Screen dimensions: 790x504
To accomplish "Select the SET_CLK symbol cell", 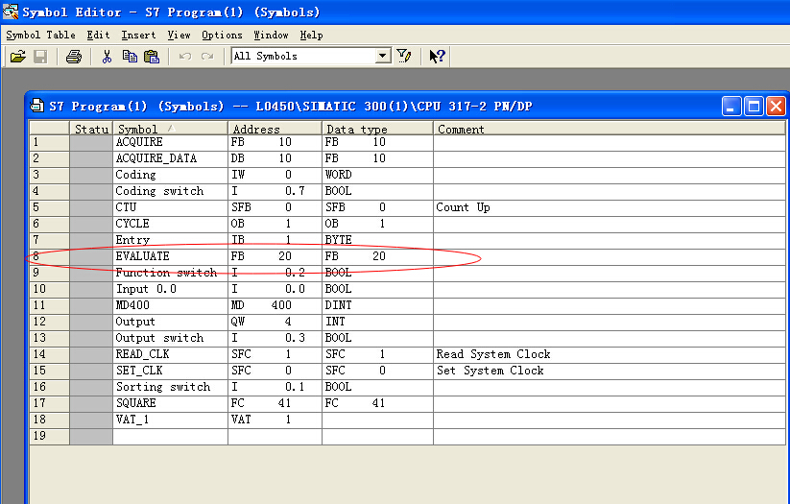I will 170,371.
